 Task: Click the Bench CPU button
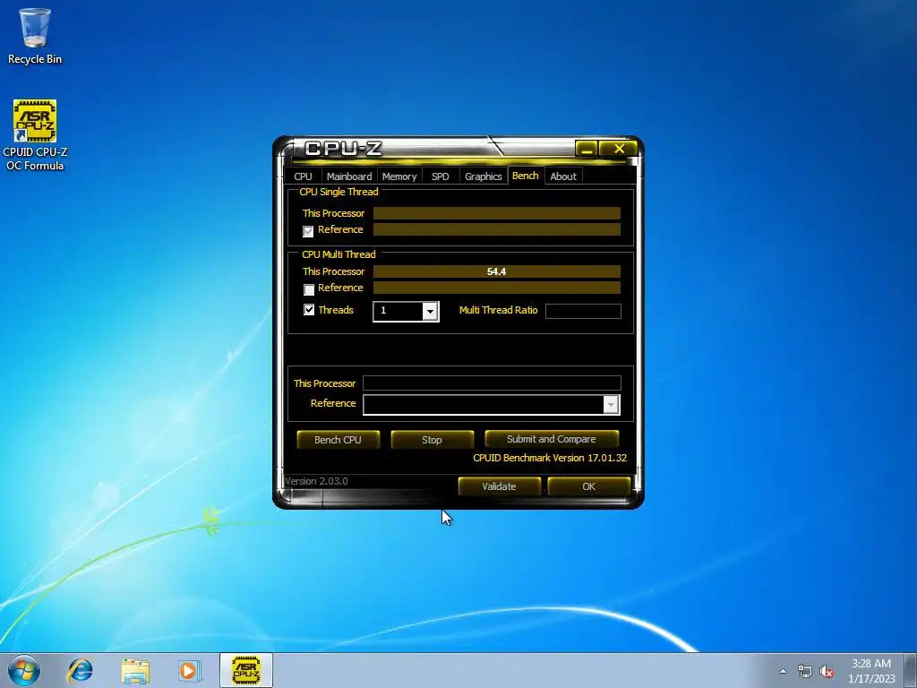[338, 440]
